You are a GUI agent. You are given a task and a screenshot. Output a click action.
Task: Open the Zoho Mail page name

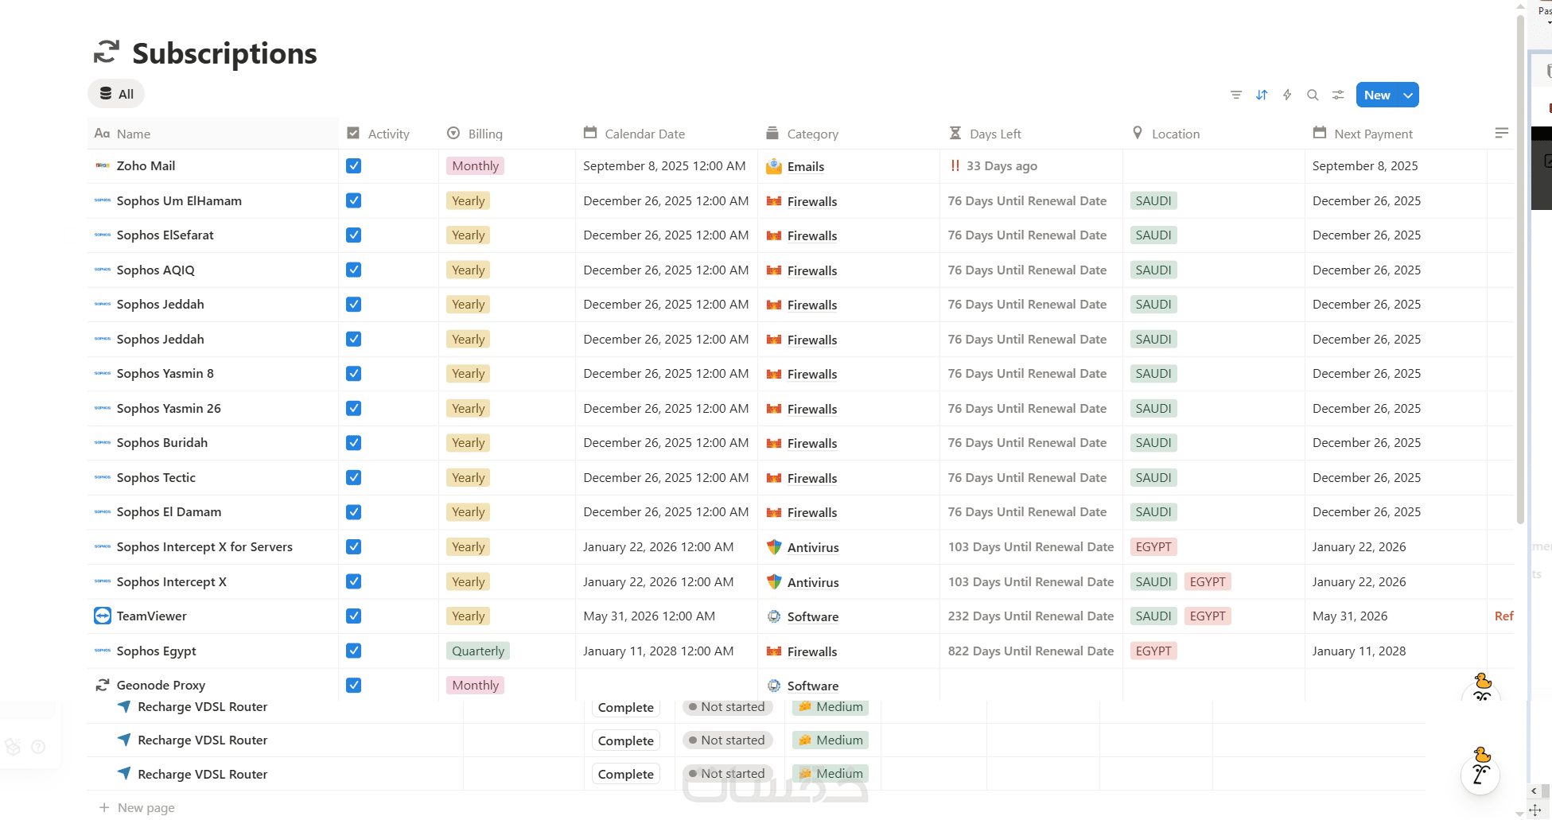(146, 165)
